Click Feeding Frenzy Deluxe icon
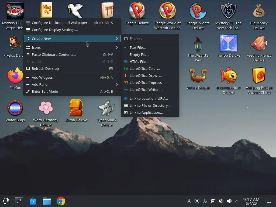The image size is (276, 207). (x=259, y=43)
